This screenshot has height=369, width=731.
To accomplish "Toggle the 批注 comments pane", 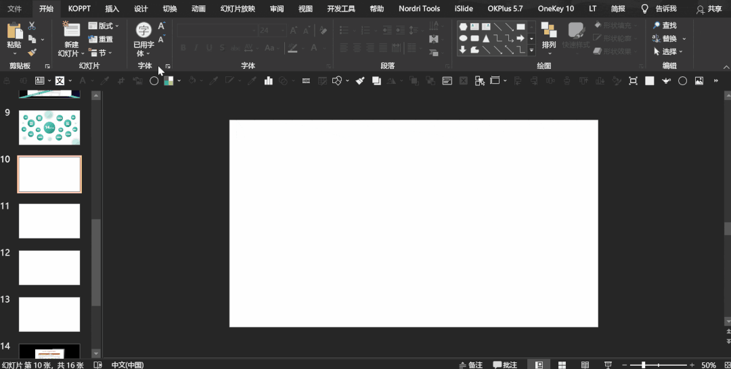I will click(506, 365).
